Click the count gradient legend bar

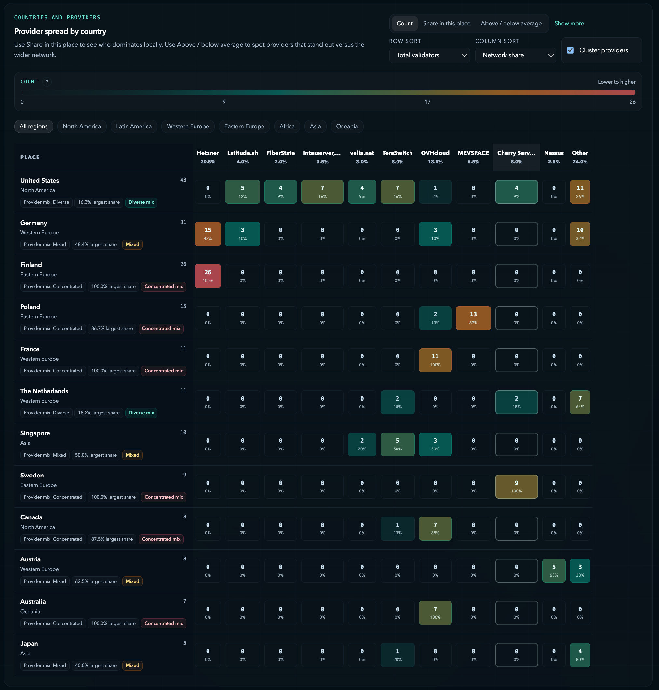tap(328, 92)
